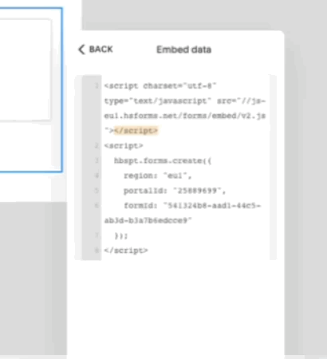Click the hbspt.forms.create code line
The height and width of the screenshot is (359, 327).
click(163, 160)
